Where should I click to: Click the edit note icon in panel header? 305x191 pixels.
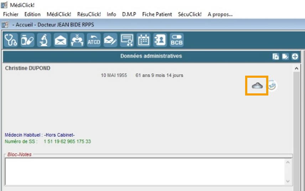[285, 56]
